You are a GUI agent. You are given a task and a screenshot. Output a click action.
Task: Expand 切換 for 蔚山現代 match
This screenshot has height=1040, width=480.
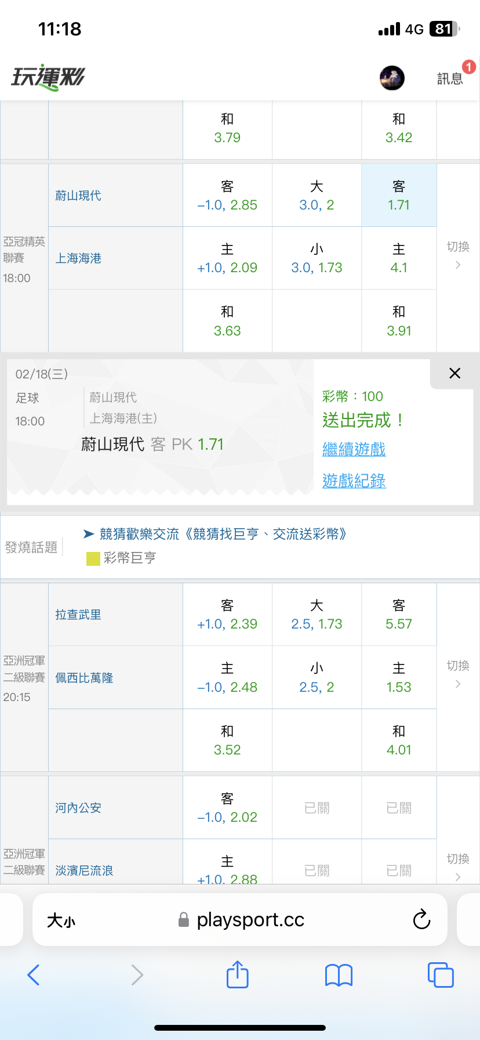tap(458, 255)
